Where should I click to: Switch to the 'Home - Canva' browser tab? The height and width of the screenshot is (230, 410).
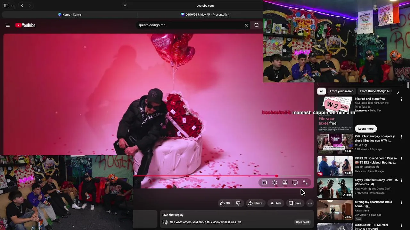[x=70, y=14]
